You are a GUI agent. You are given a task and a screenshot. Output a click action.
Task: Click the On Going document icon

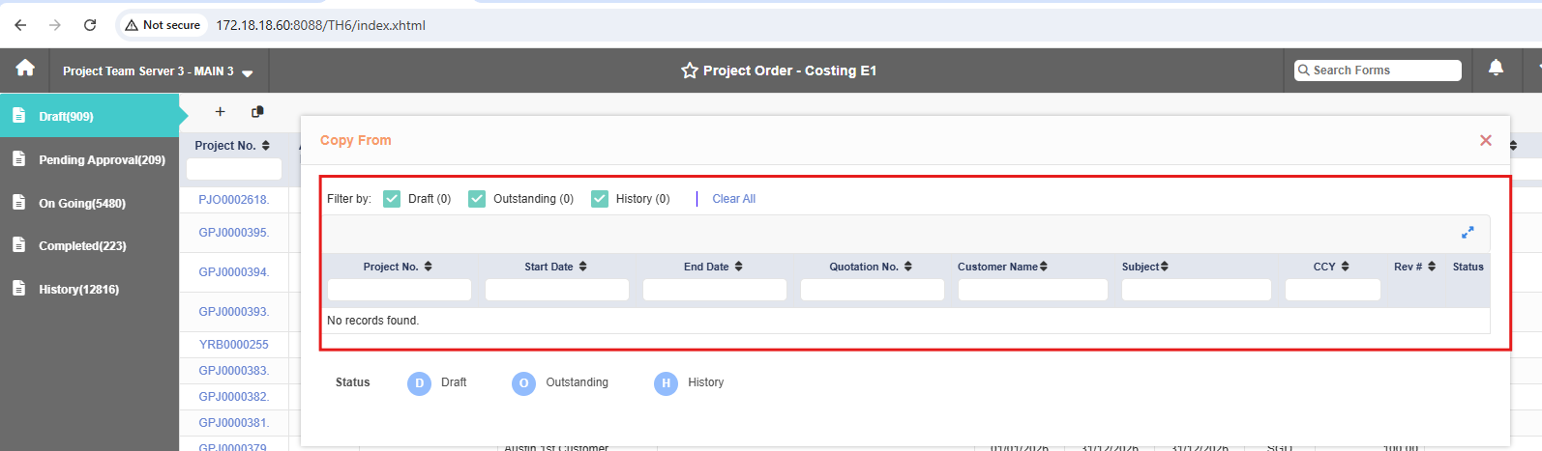tap(18, 203)
